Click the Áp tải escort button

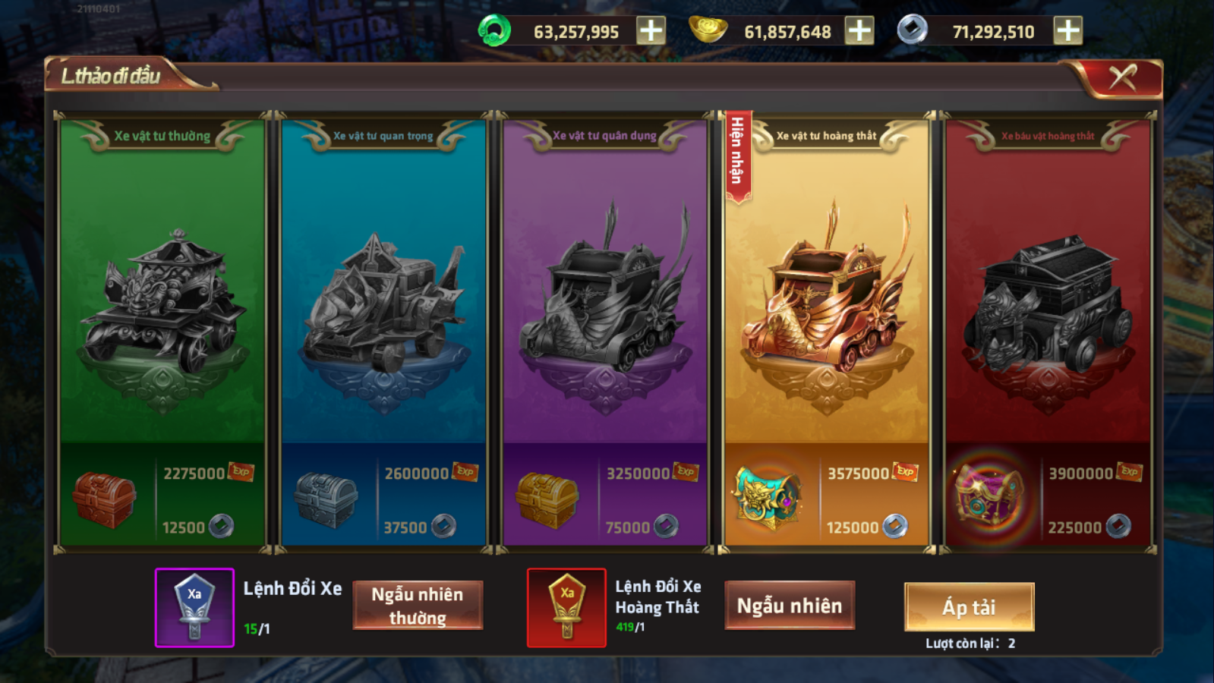(x=970, y=607)
